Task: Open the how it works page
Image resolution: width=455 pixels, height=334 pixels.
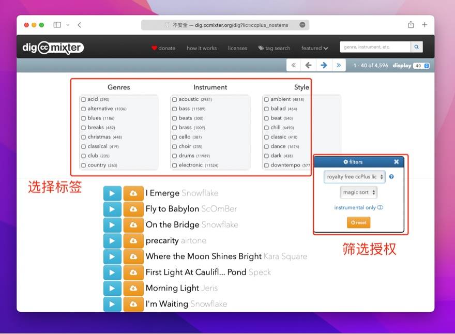Action: [x=202, y=48]
